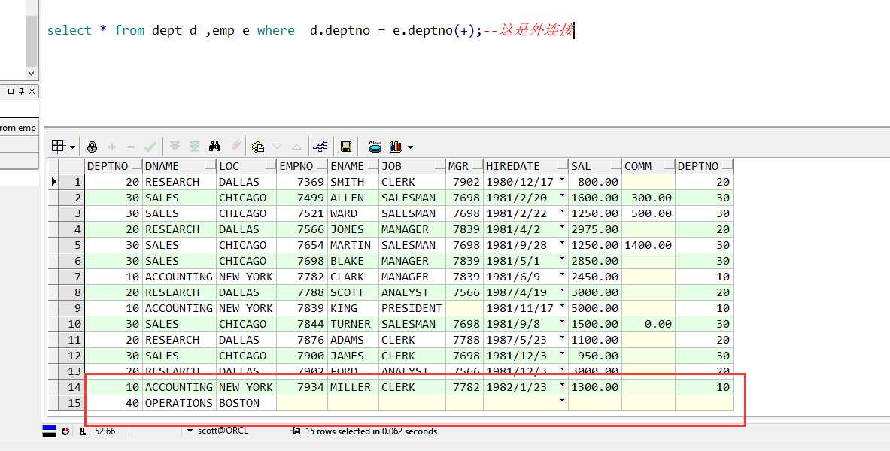The width and height of the screenshot is (890, 451).
Task: Click the OPERATIONS cell
Action: 179,403
